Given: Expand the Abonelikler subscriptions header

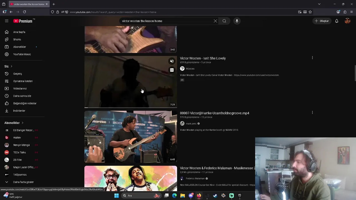Looking at the screenshot, I should point(14,123).
